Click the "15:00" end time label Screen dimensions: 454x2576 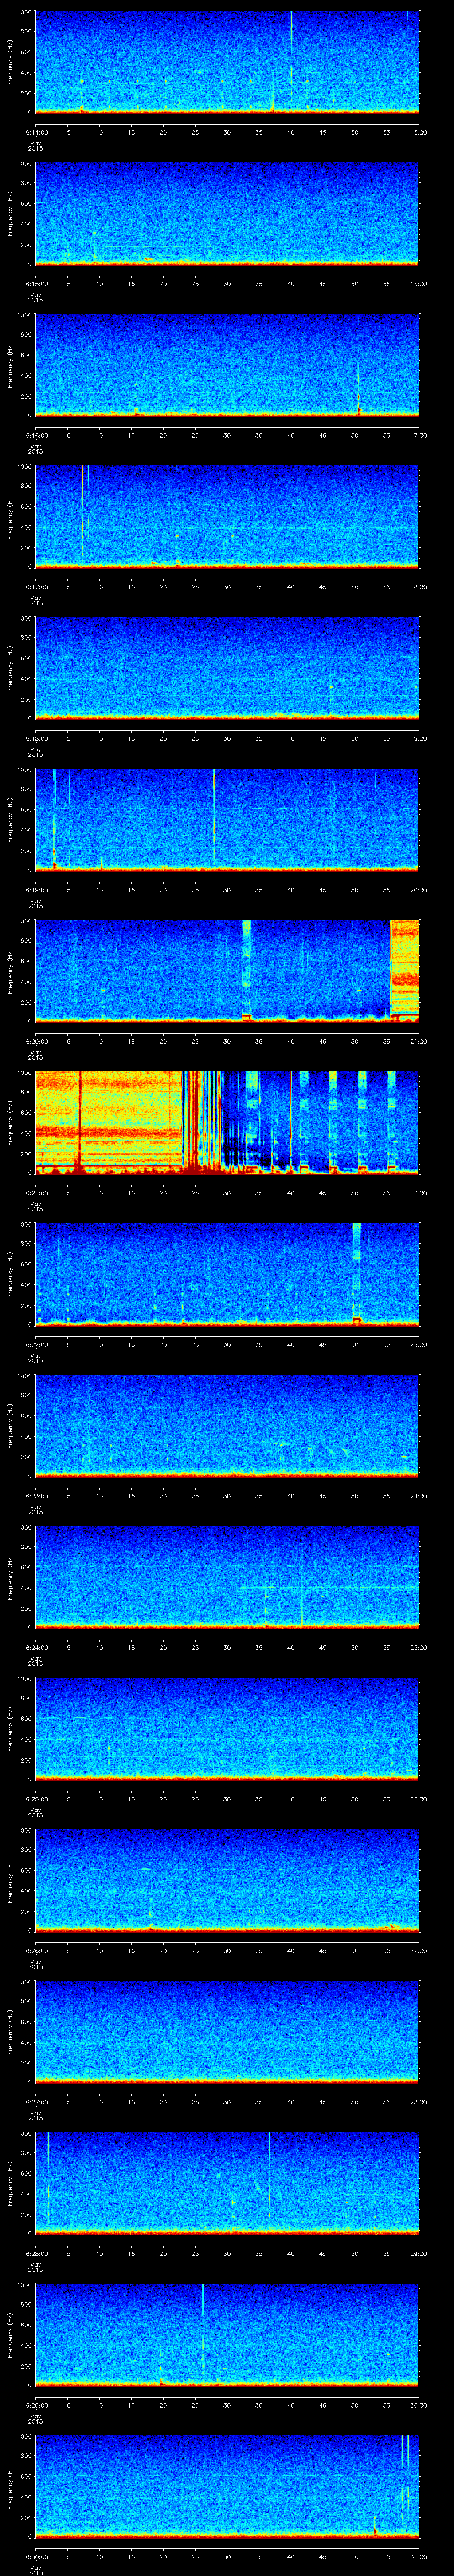click(x=419, y=132)
